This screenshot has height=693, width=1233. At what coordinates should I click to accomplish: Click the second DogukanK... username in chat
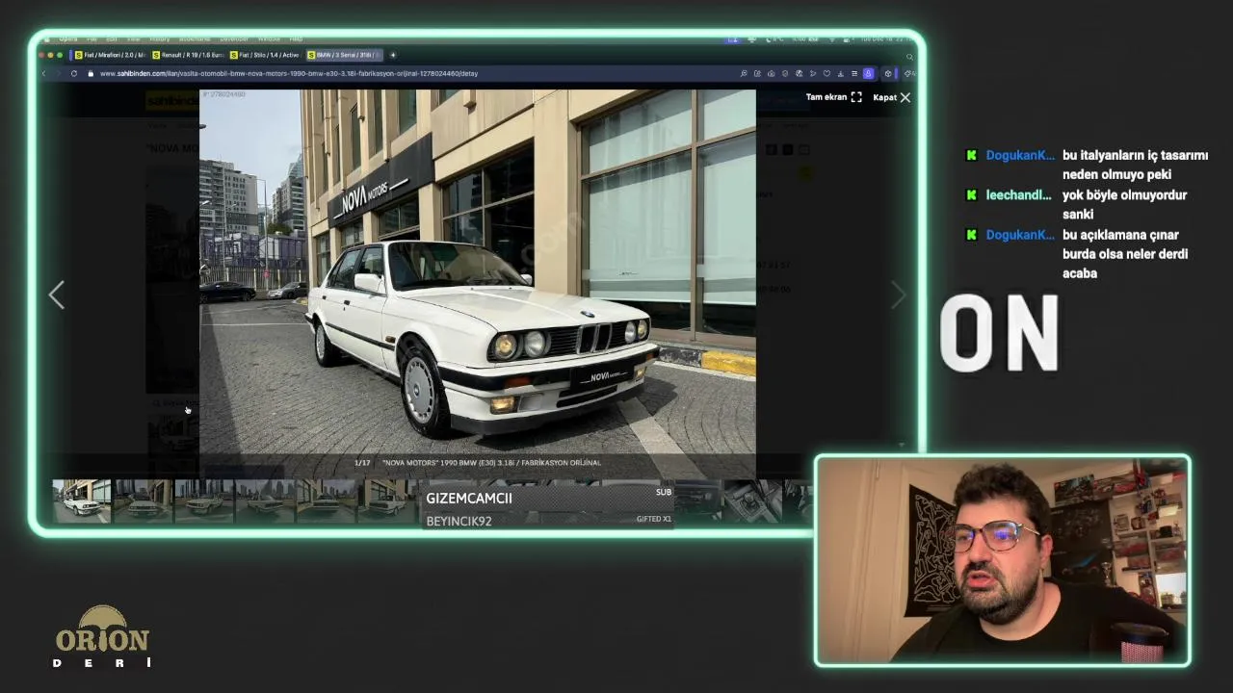click(1020, 235)
